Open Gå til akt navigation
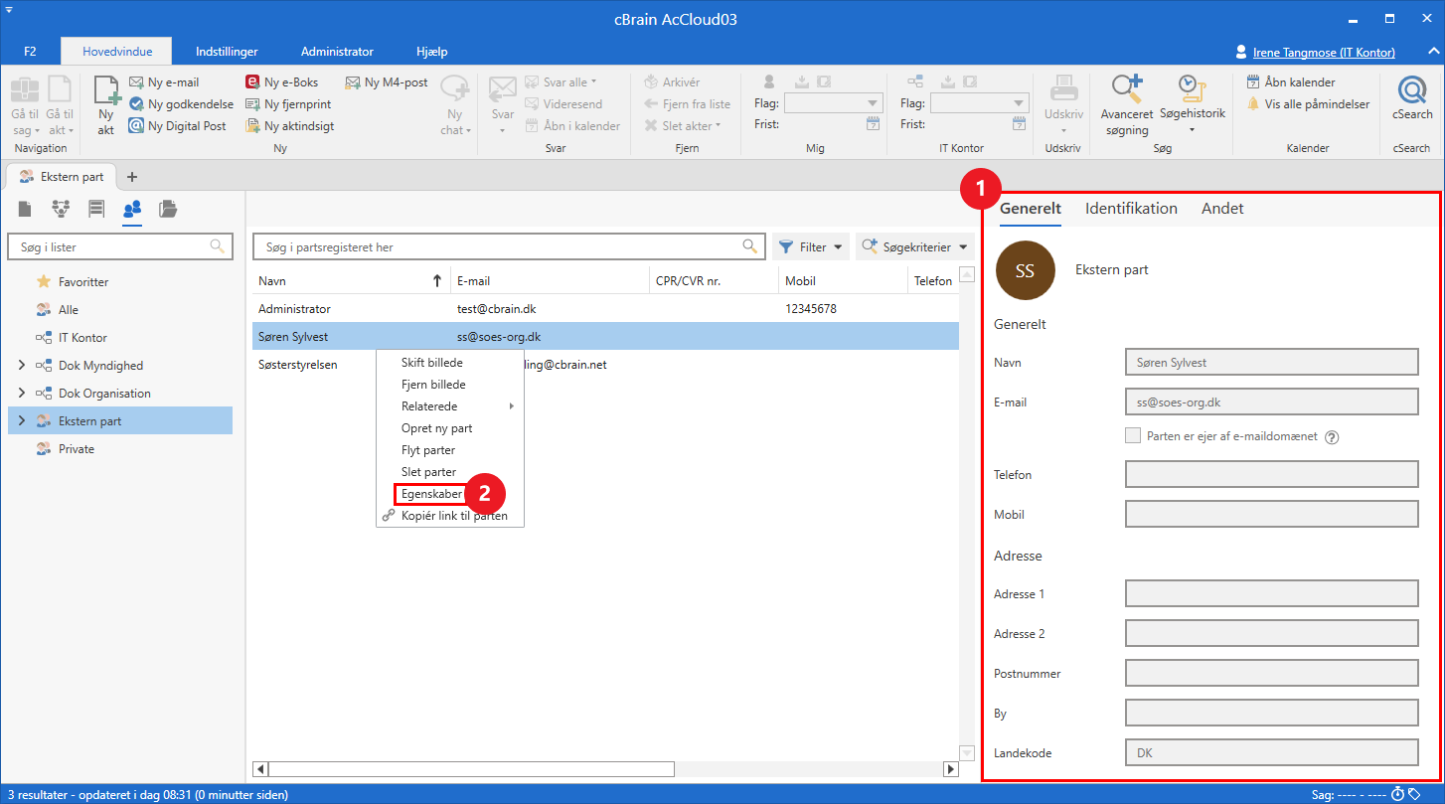The width and height of the screenshot is (1445, 804). click(60, 105)
